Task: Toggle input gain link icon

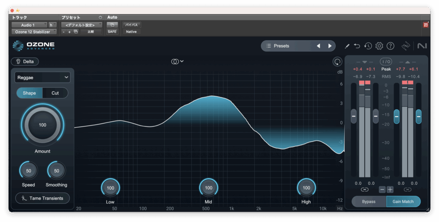Action: 364,189
